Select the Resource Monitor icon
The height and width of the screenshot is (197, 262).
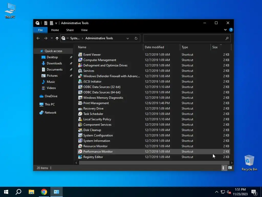coord(80,146)
